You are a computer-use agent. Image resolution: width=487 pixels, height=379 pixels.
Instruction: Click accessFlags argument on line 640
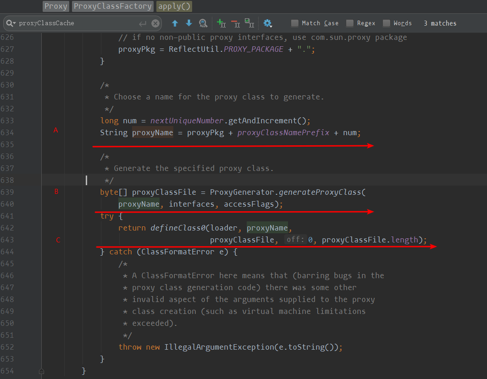pyautogui.click(x=249, y=204)
